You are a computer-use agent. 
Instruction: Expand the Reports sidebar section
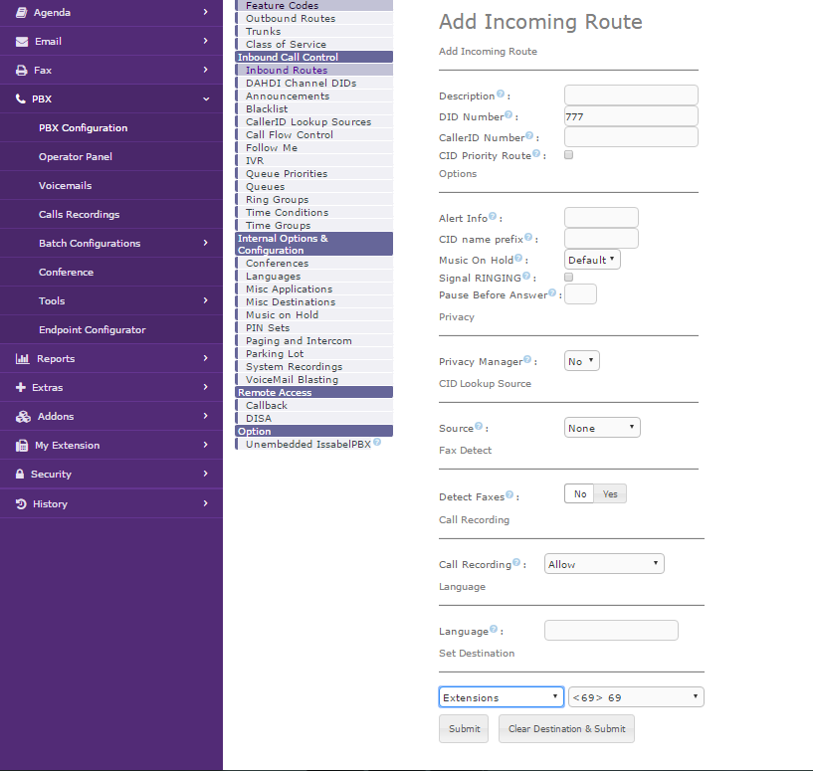pos(111,359)
